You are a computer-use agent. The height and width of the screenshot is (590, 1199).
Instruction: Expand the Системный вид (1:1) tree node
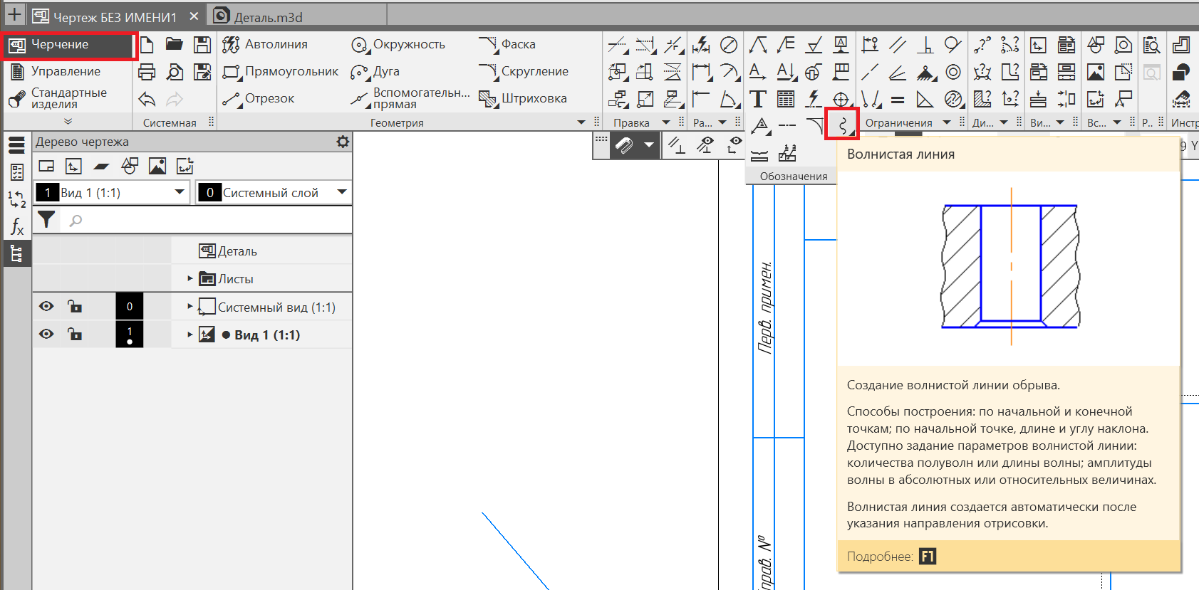(190, 306)
